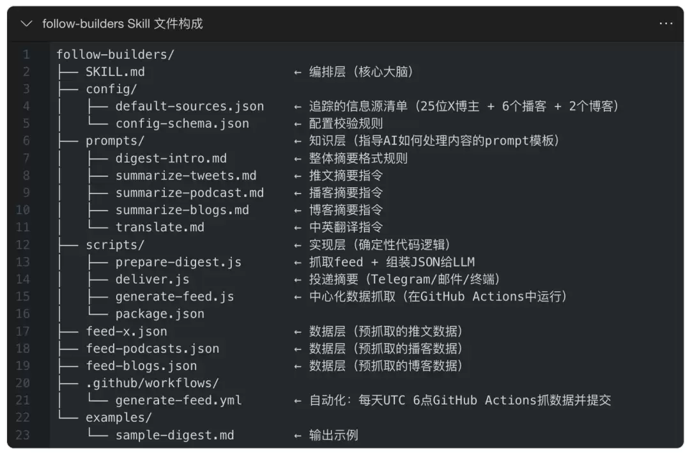Open the three-dot more options menu
690x453 pixels.
(666, 24)
